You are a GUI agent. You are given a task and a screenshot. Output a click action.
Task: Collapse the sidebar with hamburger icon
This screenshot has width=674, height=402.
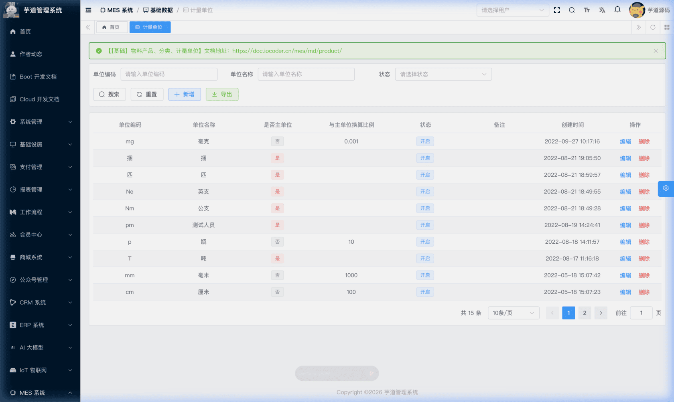coord(88,10)
